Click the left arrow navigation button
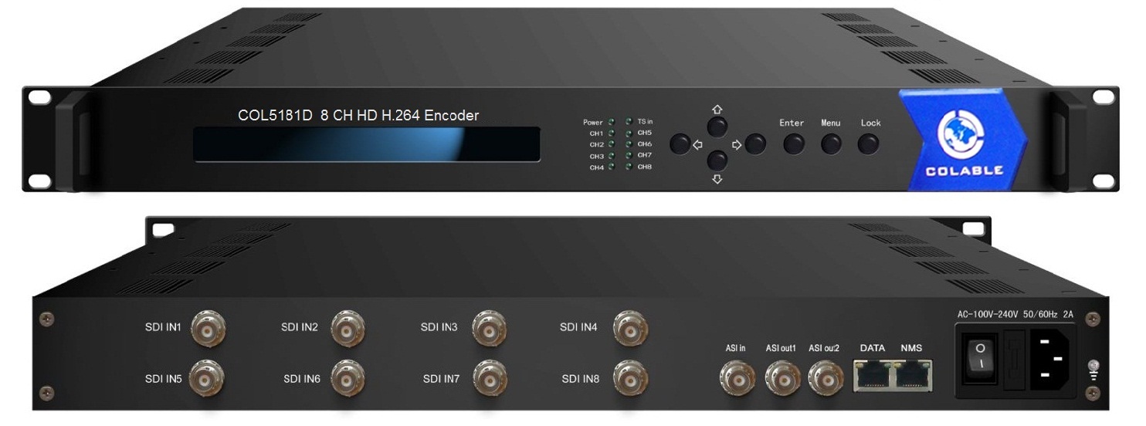 click(680, 144)
